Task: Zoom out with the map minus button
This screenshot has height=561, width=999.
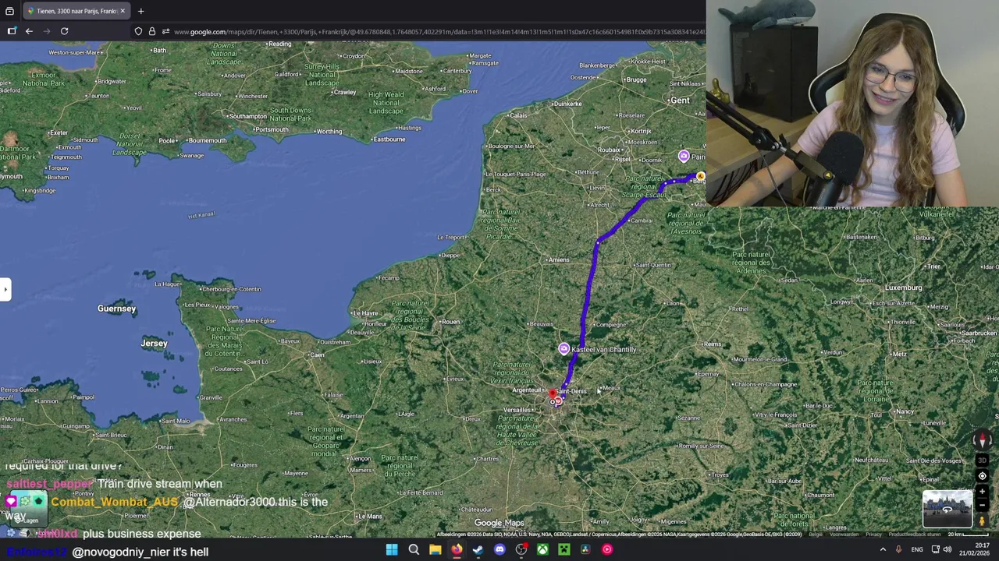Action: pyautogui.click(x=983, y=505)
